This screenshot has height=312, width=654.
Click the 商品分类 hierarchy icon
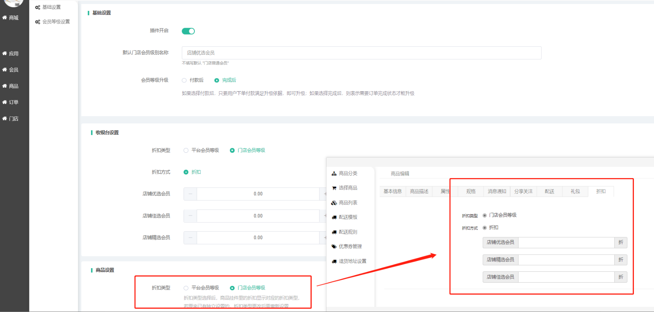[x=334, y=174]
